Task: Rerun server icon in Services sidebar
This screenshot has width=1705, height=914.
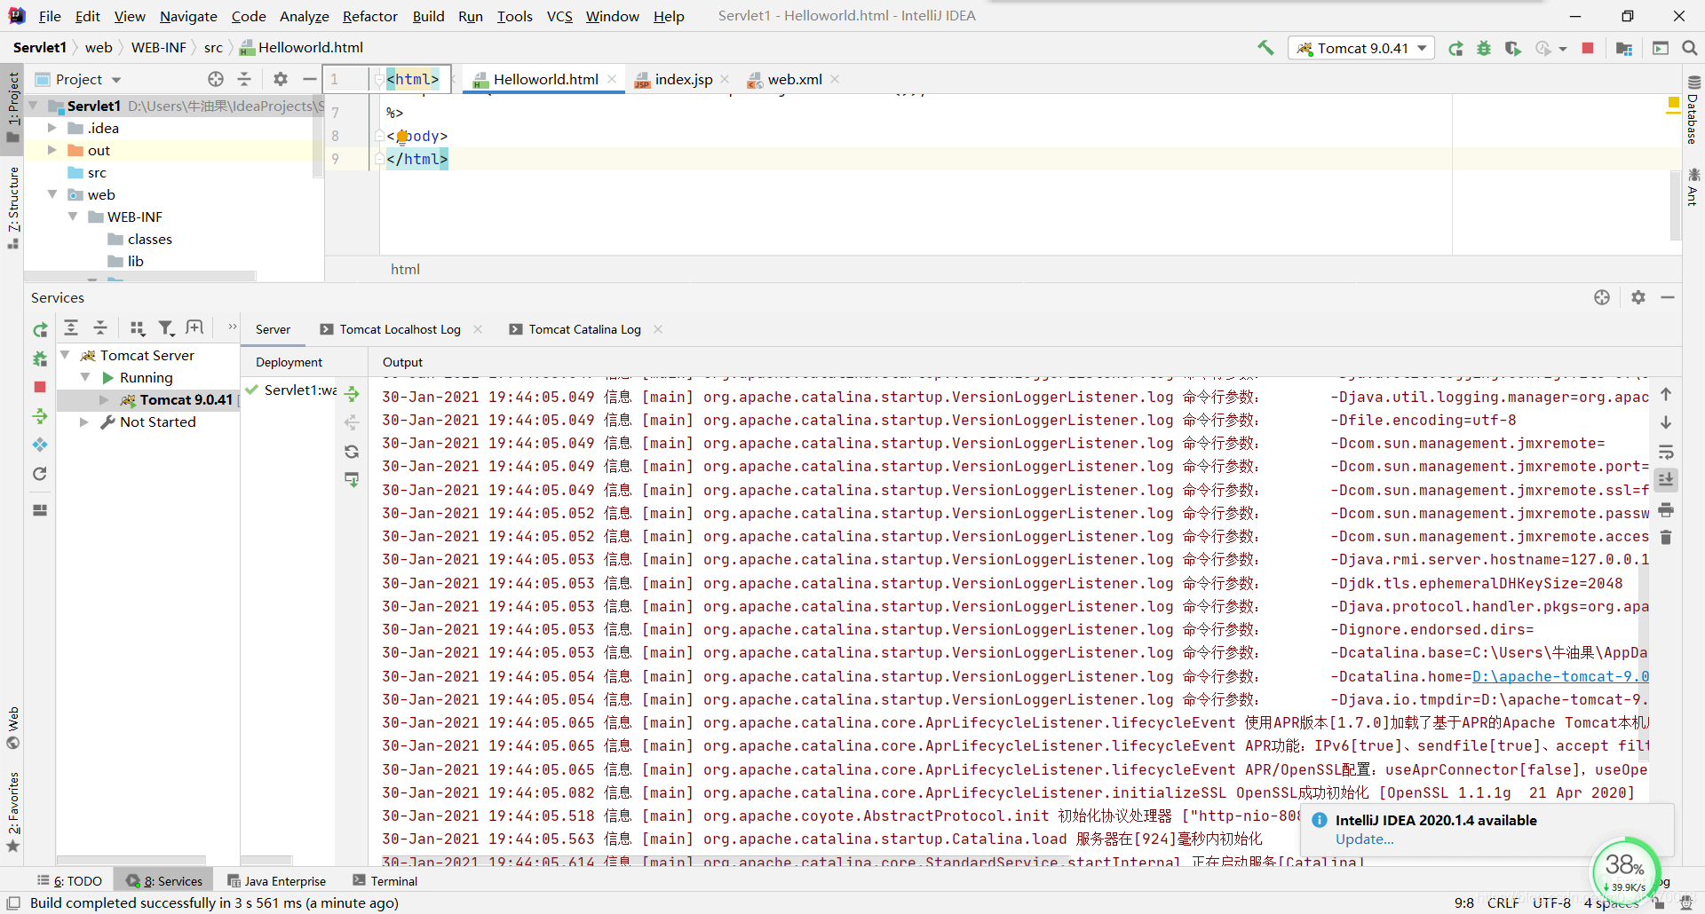Action: [x=40, y=330]
